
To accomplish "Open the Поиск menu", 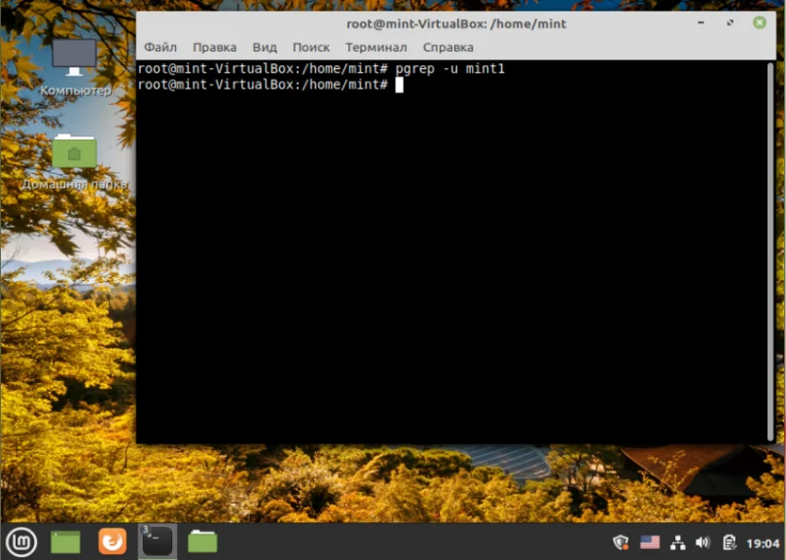I will (310, 47).
